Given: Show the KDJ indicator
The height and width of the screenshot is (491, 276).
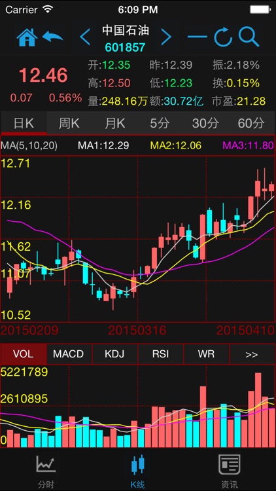Looking at the screenshot, I should (x=114, y=354).
